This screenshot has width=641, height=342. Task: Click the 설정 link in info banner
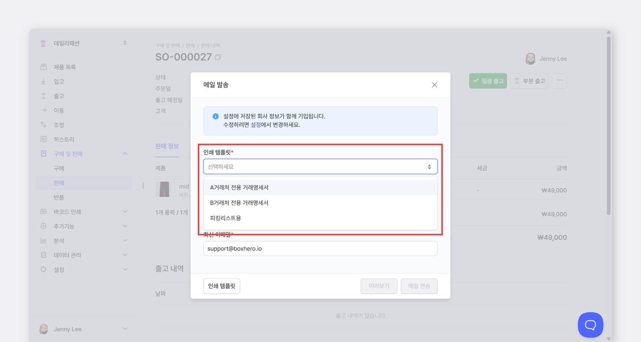[x=256, y=125]
